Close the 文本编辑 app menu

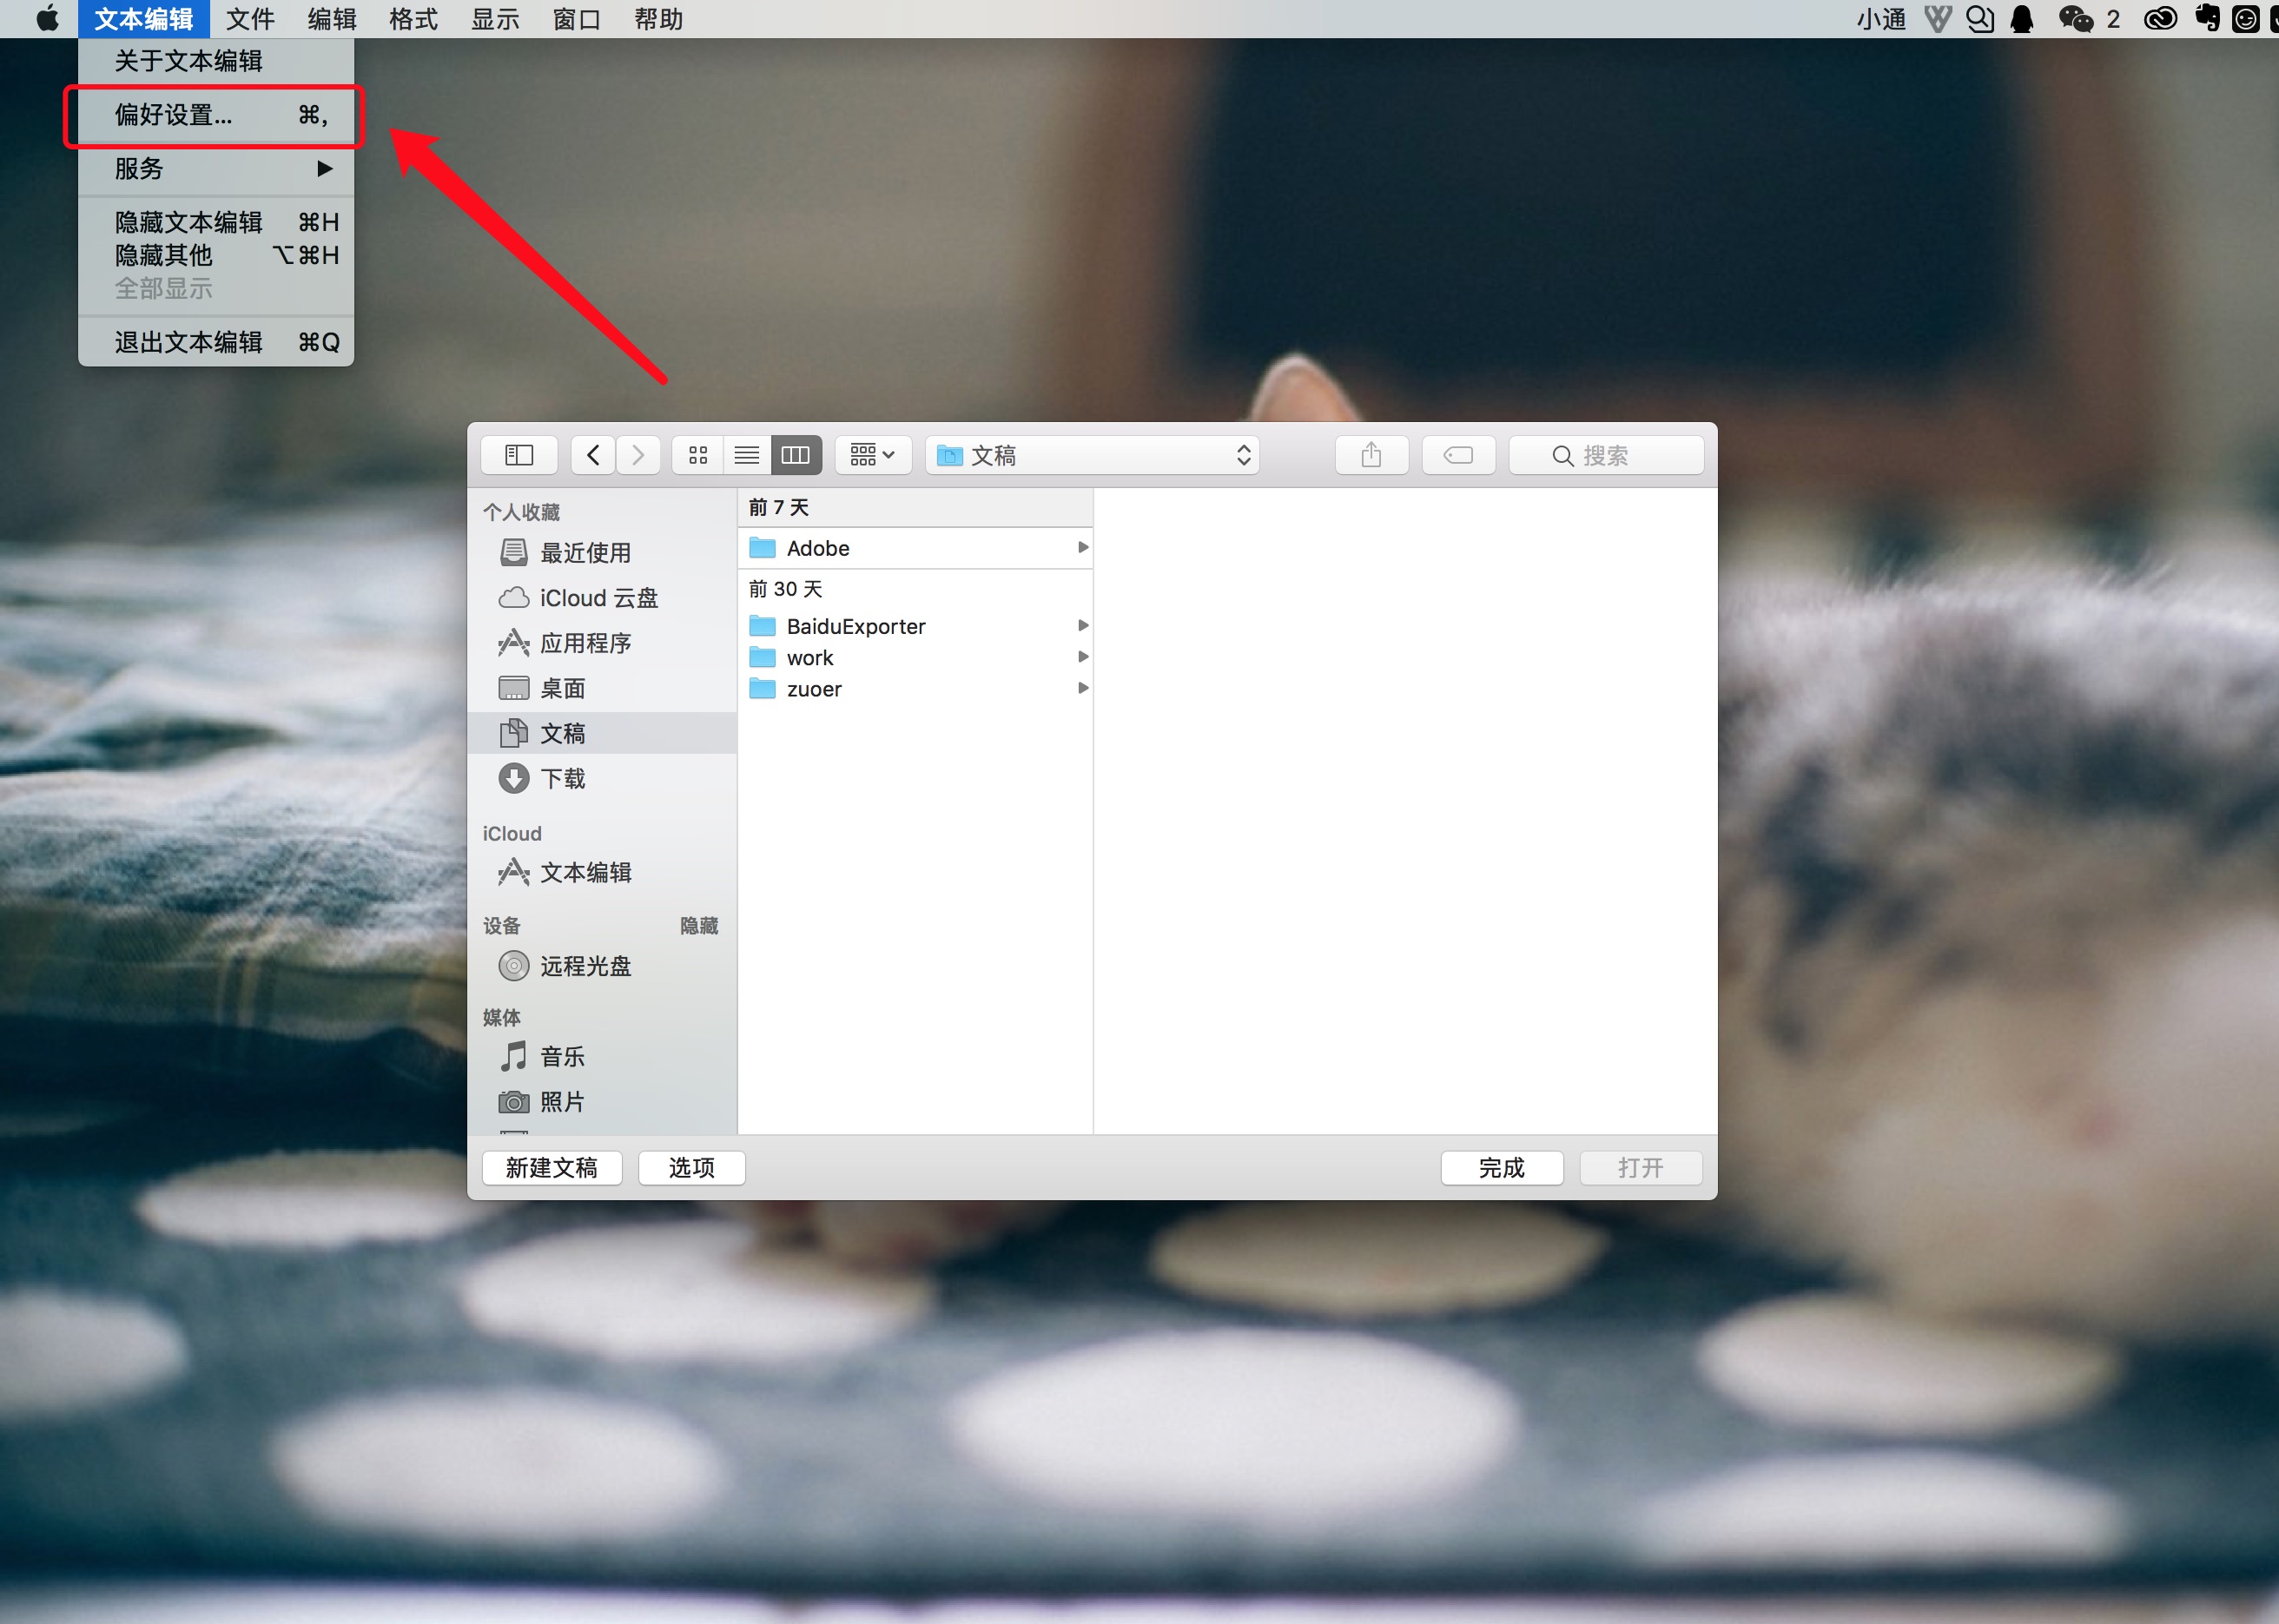point(144,19)
